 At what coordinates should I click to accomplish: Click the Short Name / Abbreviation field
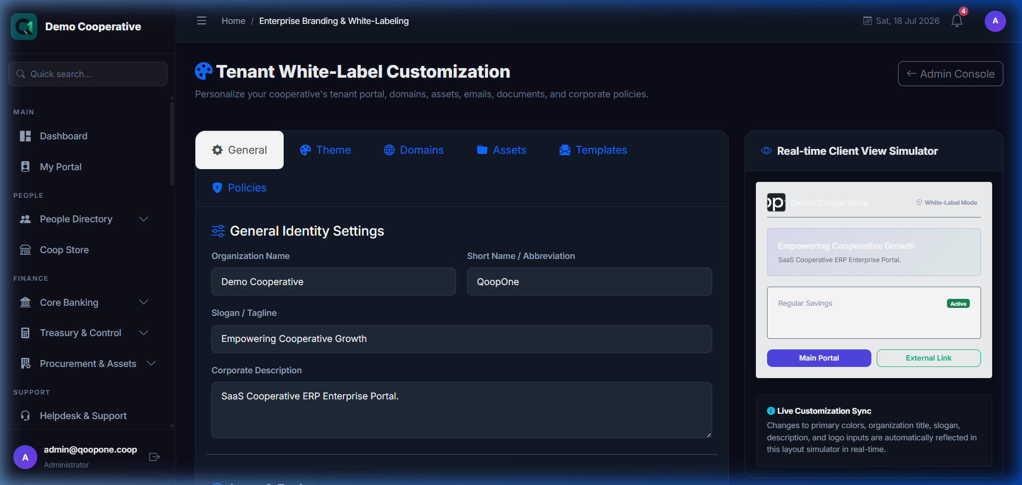pos(589,281)
